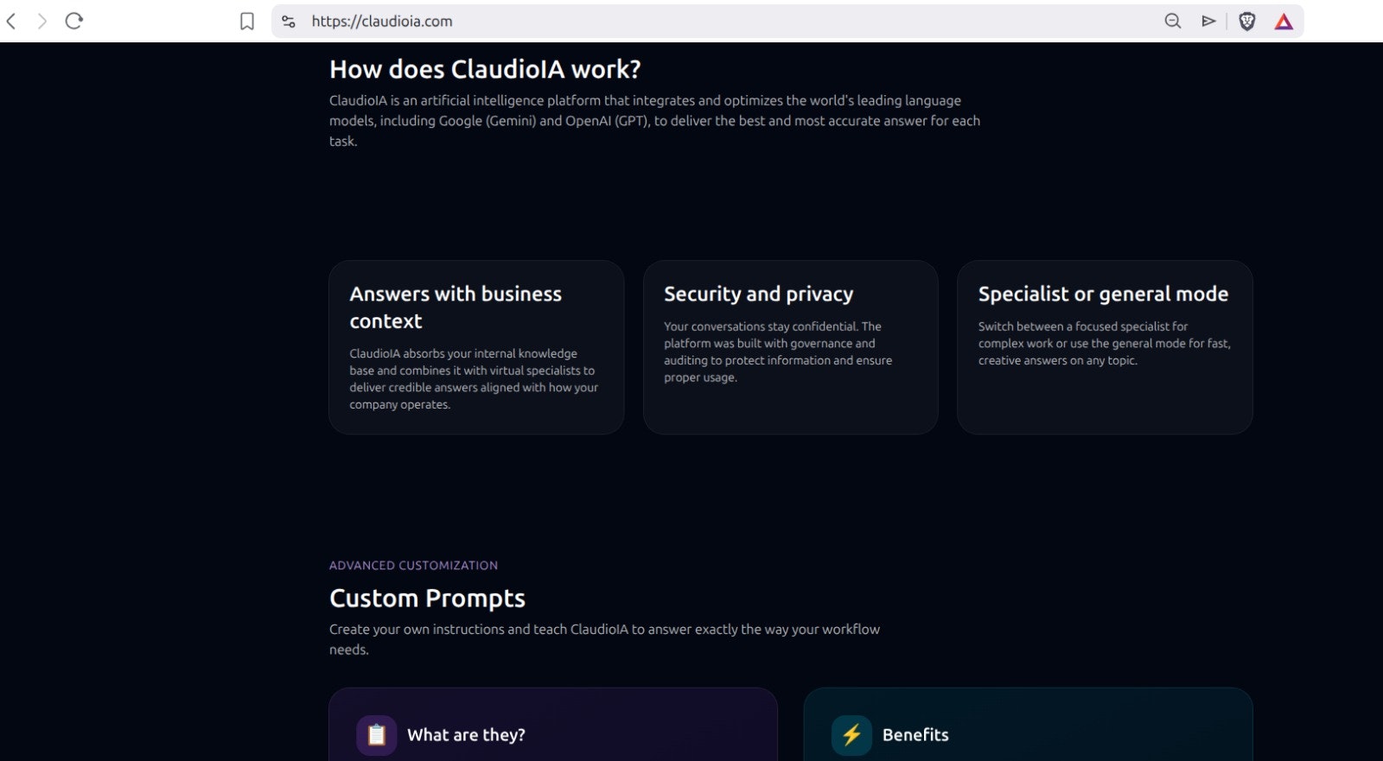Screen dimensions: 1383x761
Task: Open the Brave Rewards triangle icon
Action: pyautogui.click(x=1283, y=21)
